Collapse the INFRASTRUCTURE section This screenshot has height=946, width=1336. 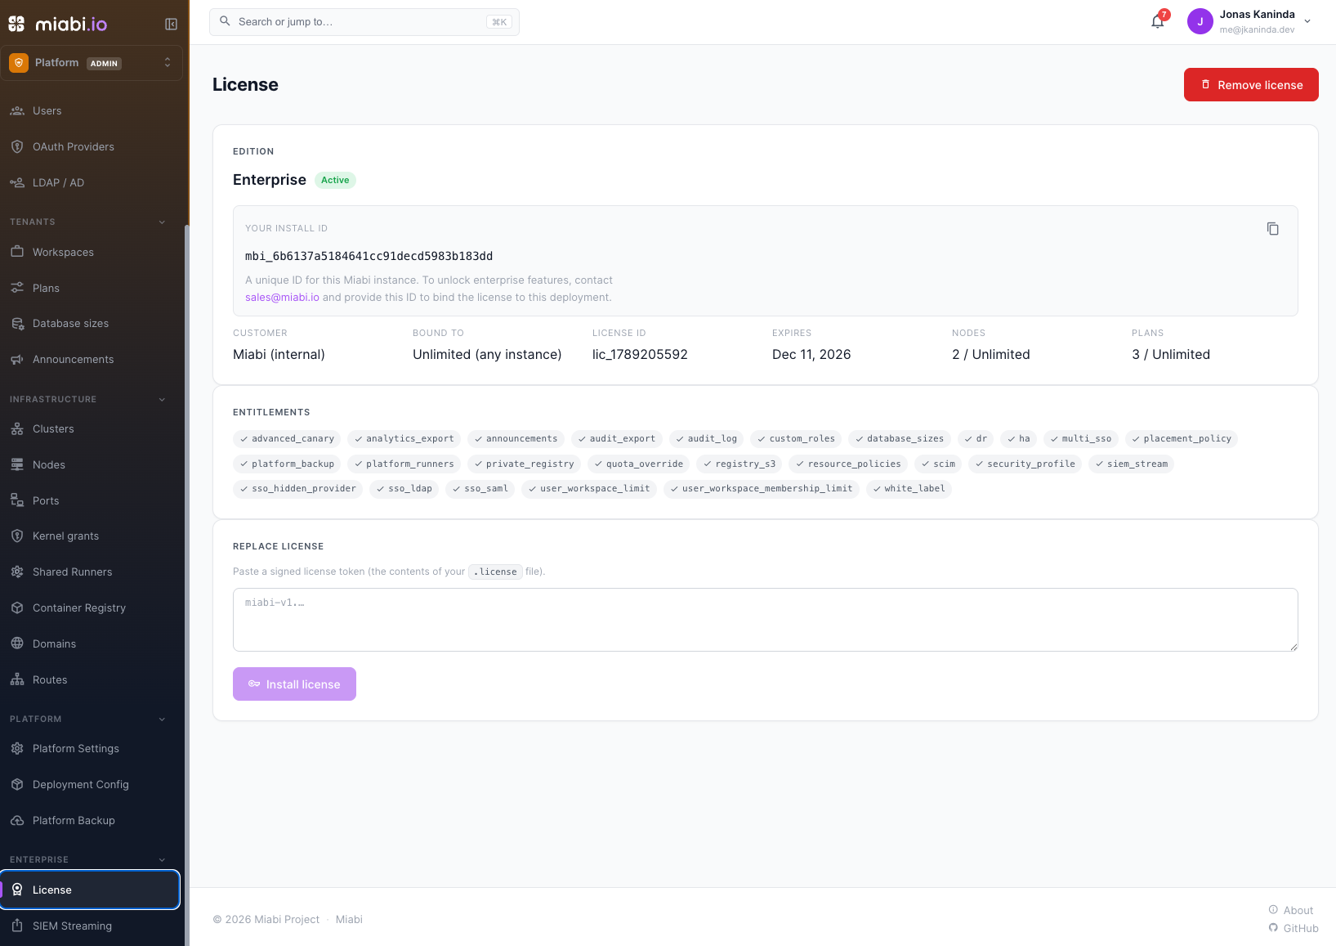(x=162, y=400)
